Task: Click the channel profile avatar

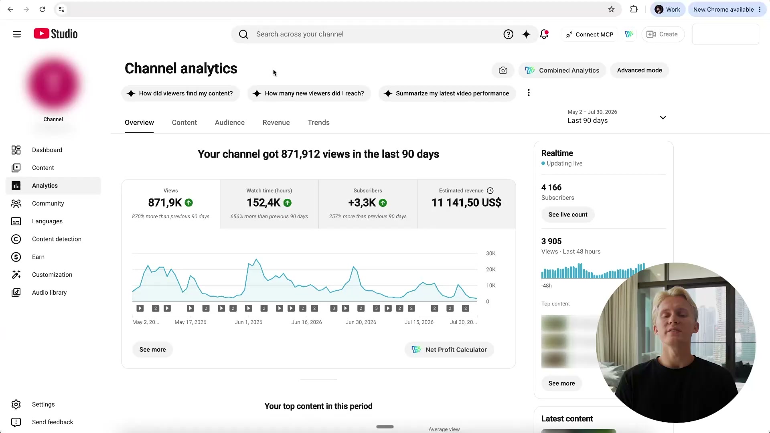Action: click(53, 85)
